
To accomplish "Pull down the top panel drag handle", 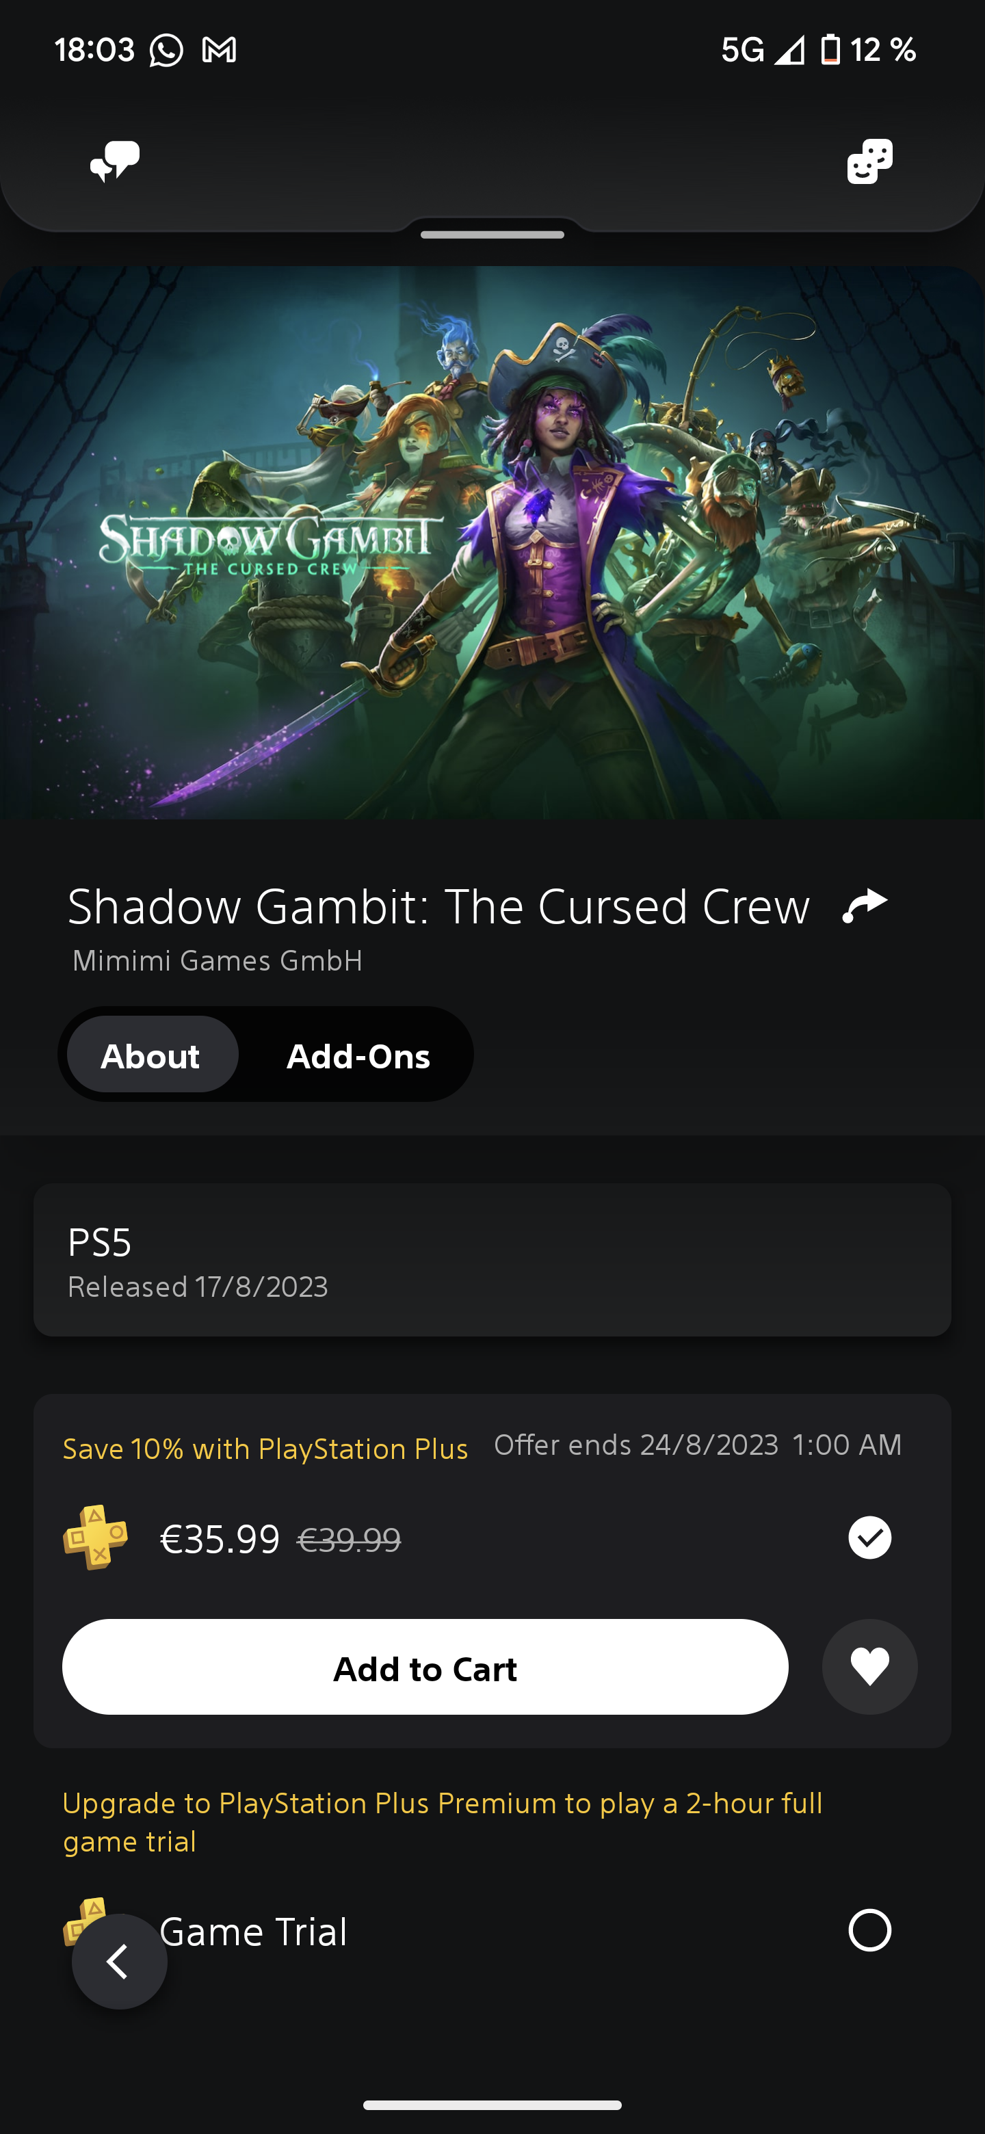I will point(492,235).
